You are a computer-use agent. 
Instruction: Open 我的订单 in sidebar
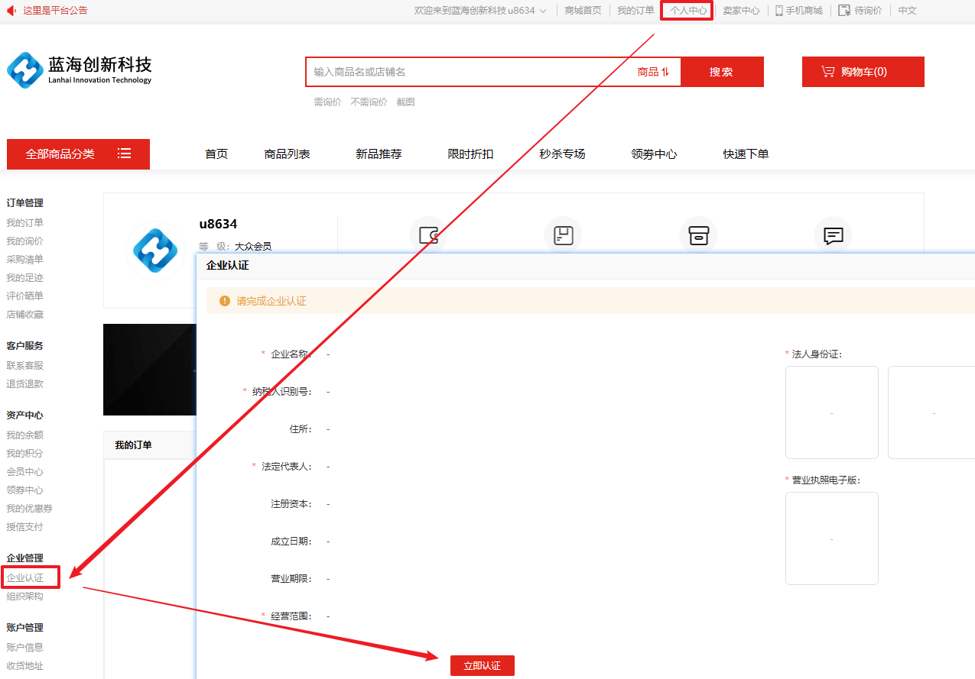click(25, 223)
